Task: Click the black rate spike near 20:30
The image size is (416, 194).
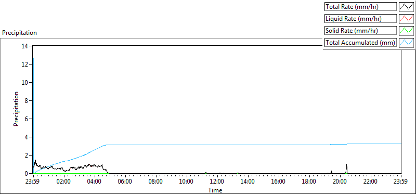Action: coord(346,169)
